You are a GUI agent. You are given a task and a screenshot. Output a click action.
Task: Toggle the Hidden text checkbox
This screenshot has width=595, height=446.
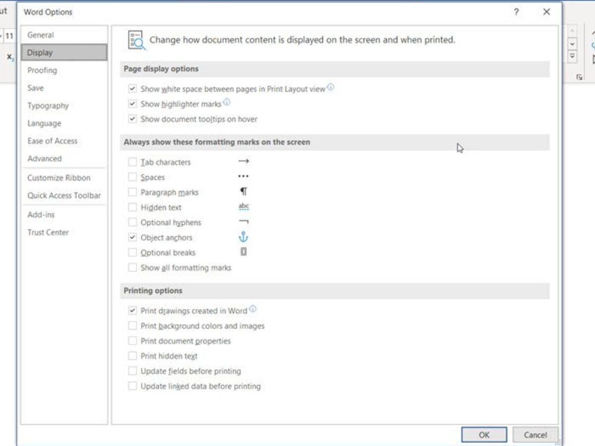pyautogui.click(x=132, y=207)
